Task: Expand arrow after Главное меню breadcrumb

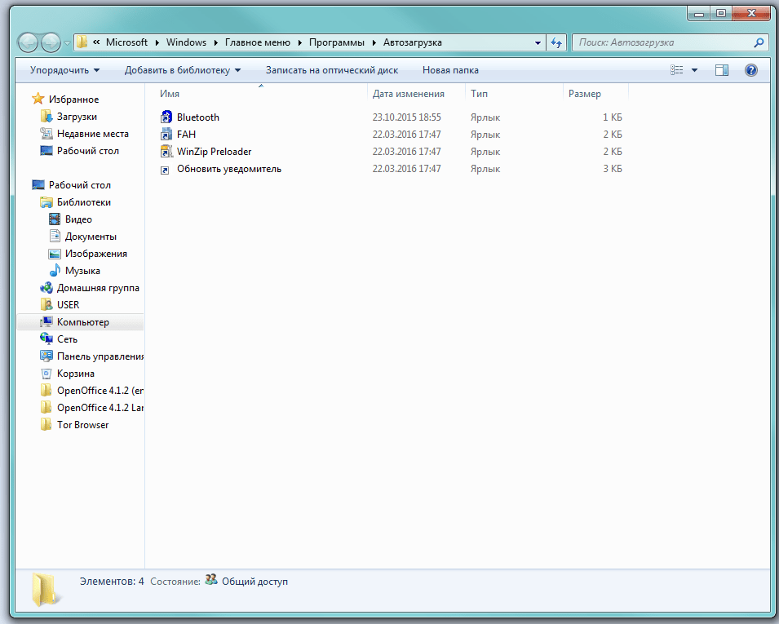Action: click(299, 42)
